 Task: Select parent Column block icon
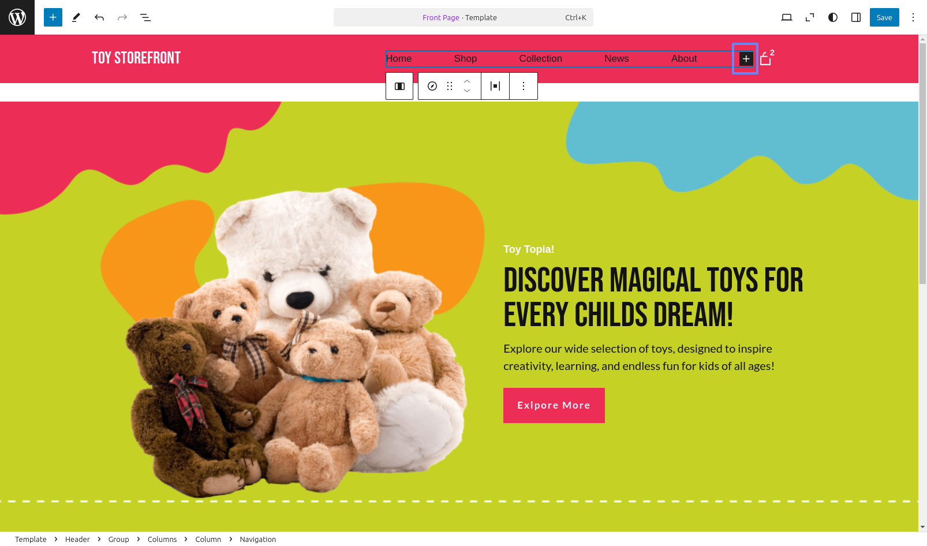click(399, 86)
